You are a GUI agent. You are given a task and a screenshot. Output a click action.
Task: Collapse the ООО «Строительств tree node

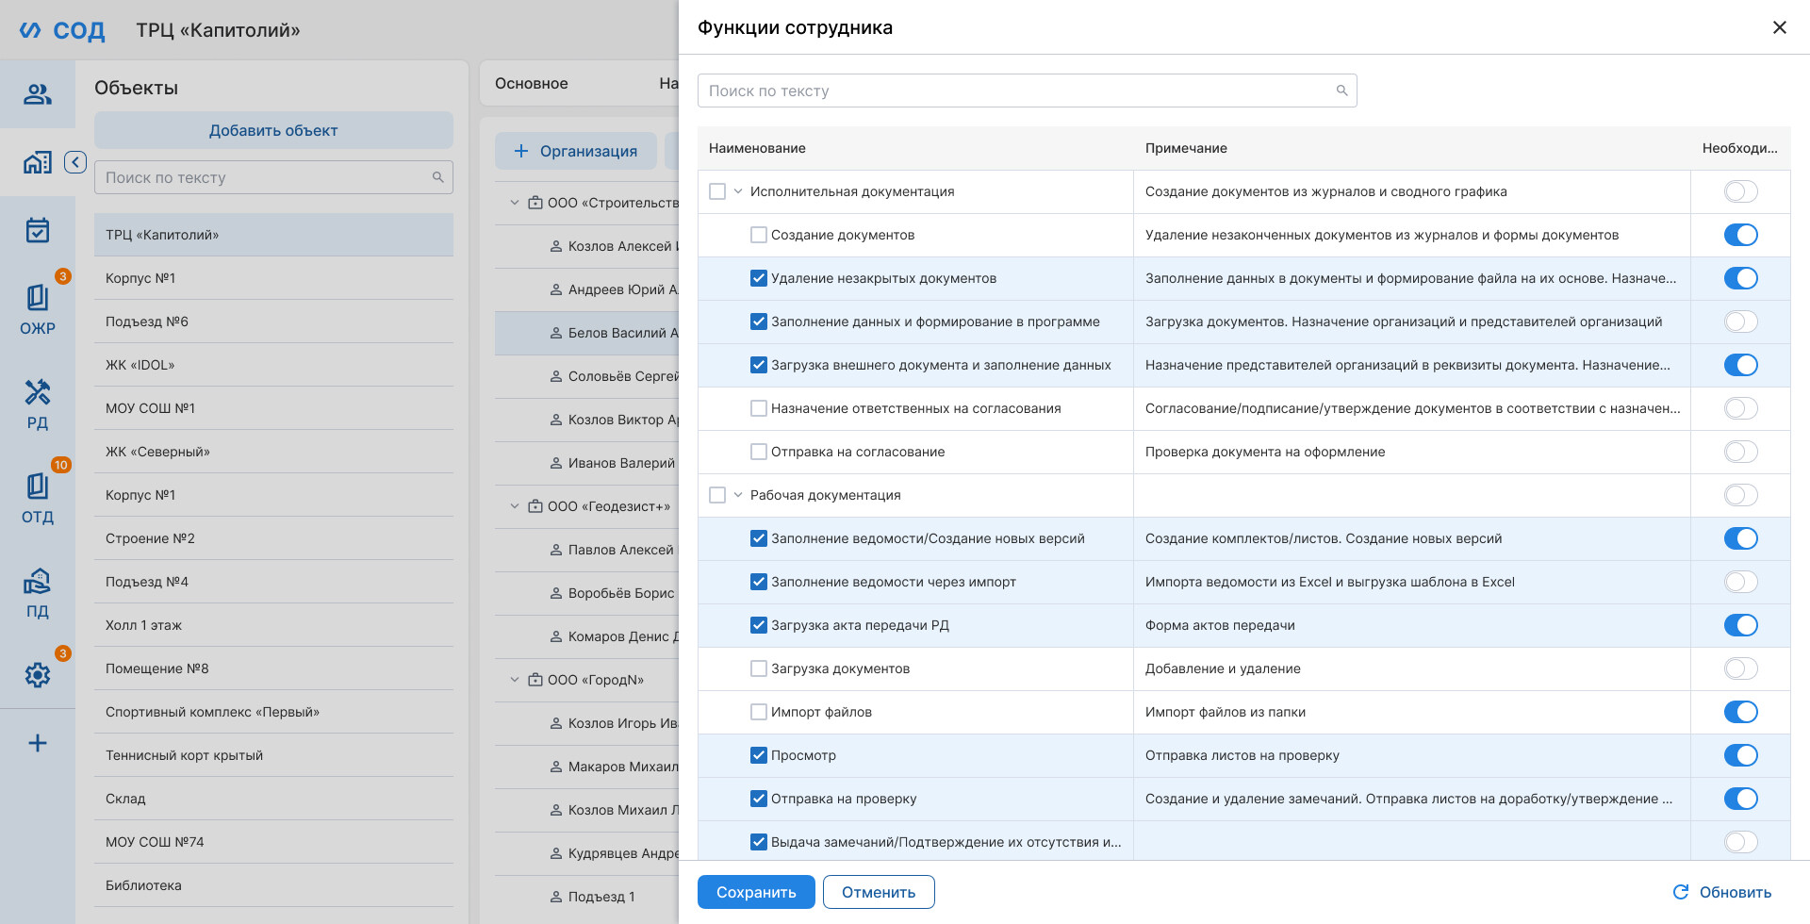tap(515, 203)
